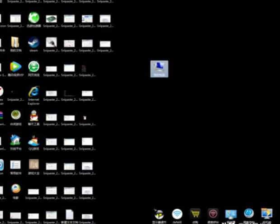The width and height of the screenshot is (280, 224).
Task: Launch the Steam desktop shortcut
Action: [x=34, y=42]
